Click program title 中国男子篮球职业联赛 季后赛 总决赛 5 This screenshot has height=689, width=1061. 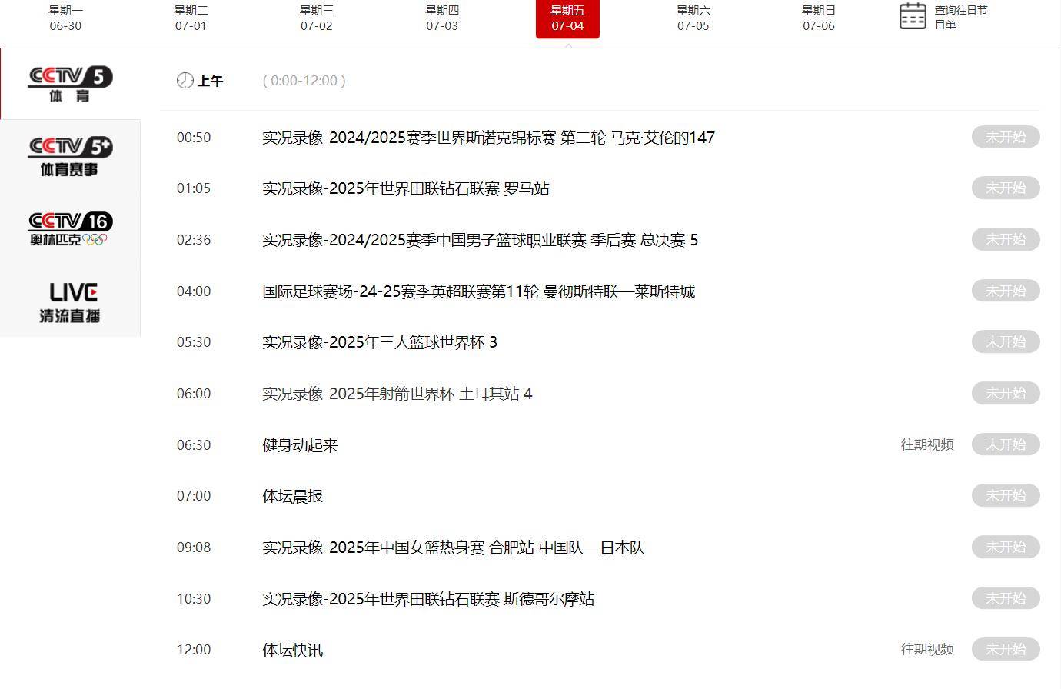(x=480, y=240)
